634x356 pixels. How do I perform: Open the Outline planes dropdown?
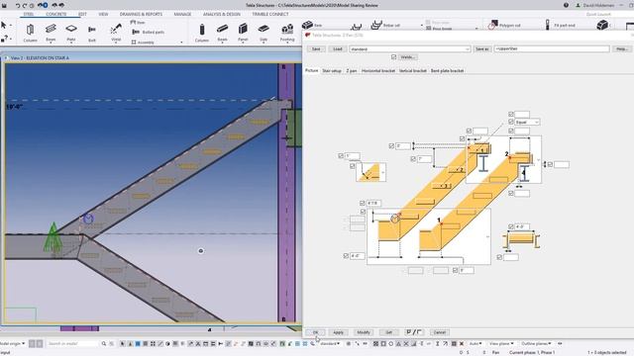536,343
